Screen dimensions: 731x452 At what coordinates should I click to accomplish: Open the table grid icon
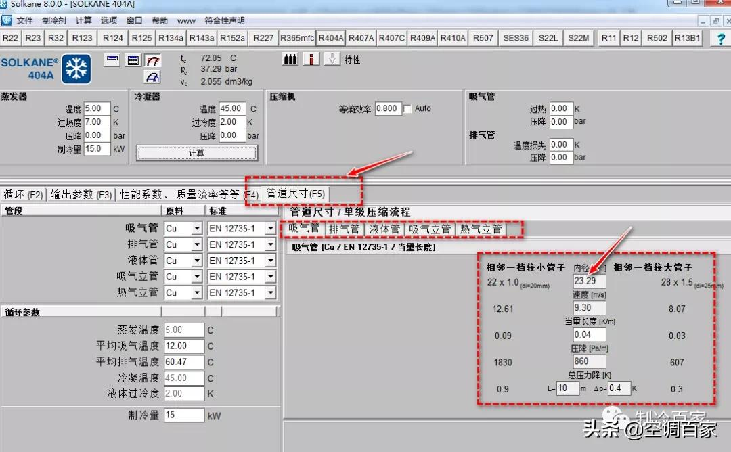[133, 60]
